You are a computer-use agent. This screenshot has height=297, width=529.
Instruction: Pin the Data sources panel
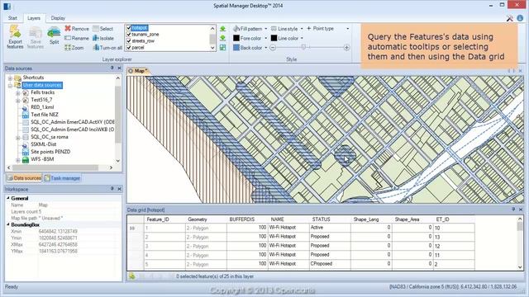click(112, 68)
